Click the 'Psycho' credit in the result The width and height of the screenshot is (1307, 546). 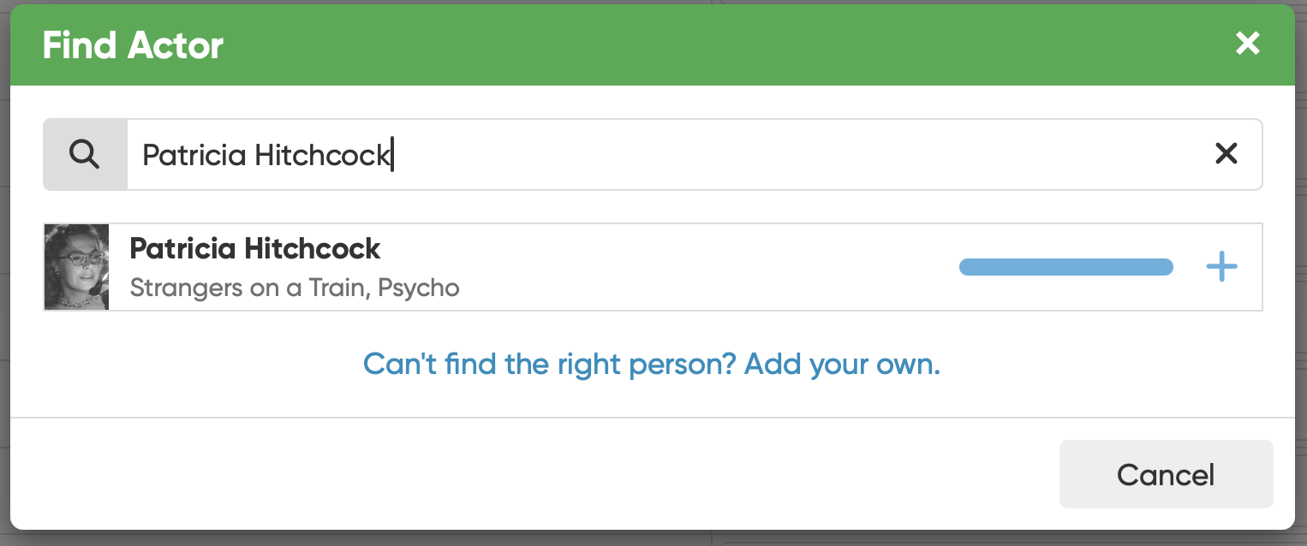(419, 288)
